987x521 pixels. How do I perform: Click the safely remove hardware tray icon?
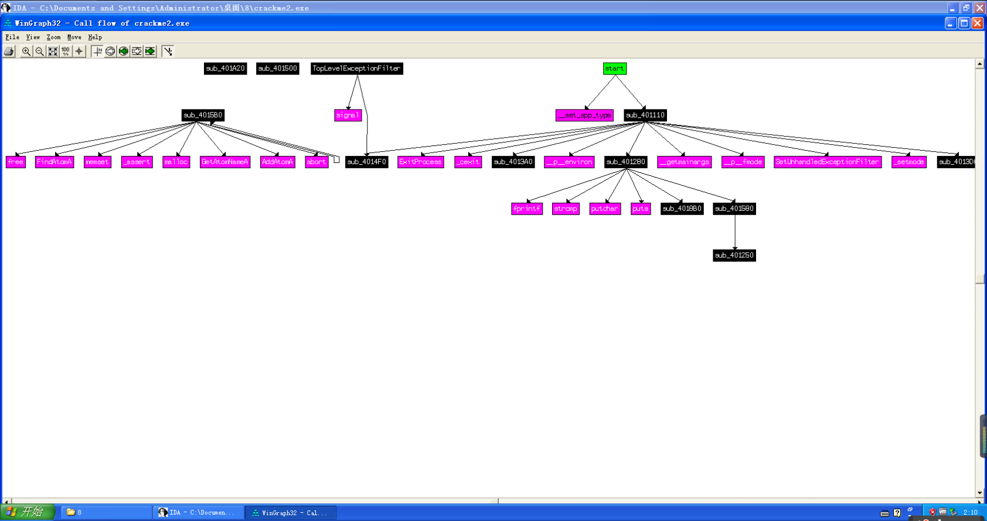953,512
